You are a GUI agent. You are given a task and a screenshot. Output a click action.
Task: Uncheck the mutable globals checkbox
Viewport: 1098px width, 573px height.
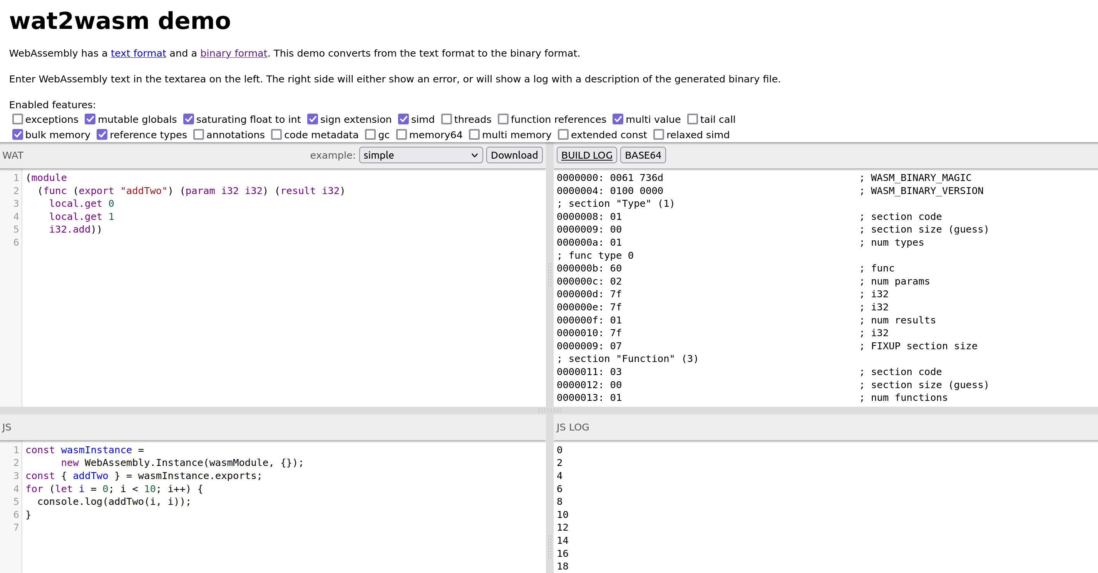90,119
